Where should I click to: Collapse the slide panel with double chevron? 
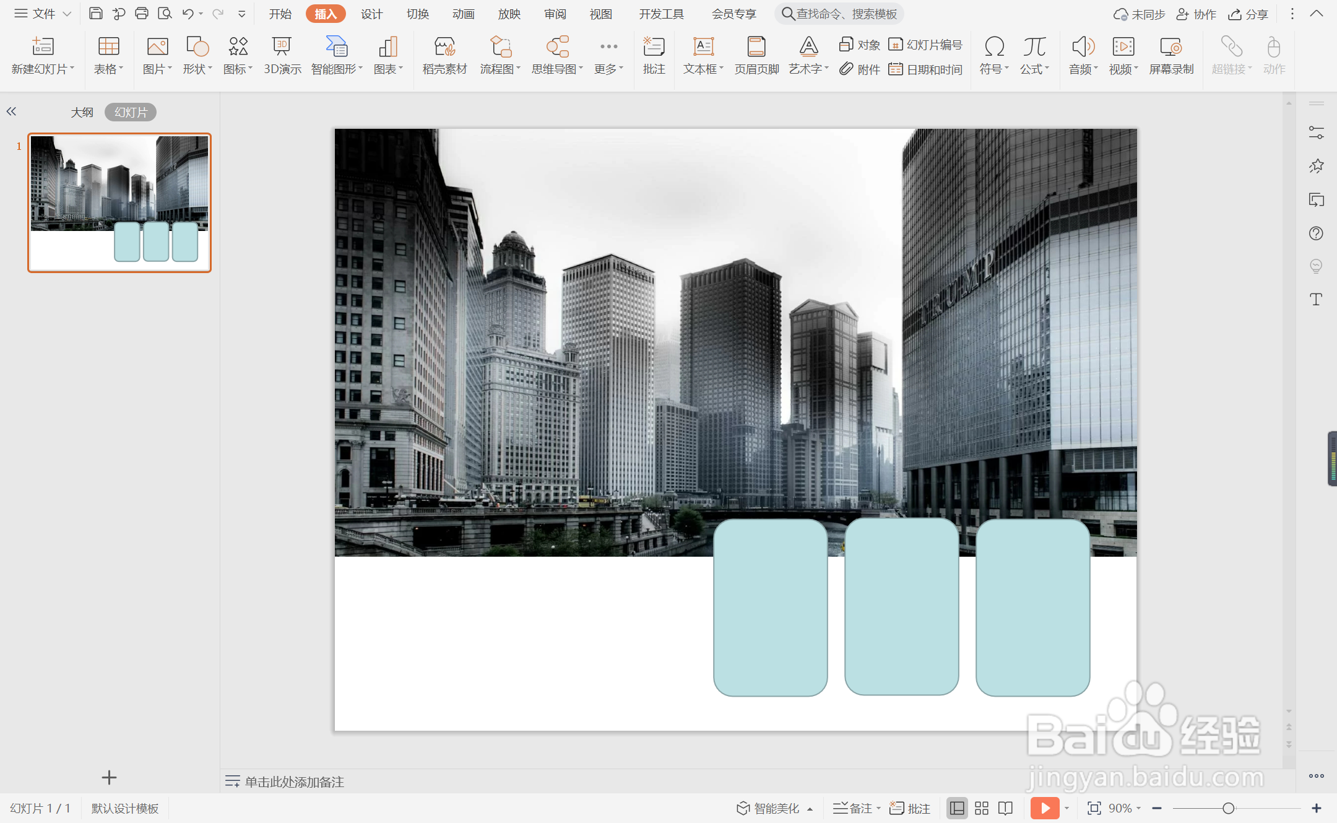pyautogui.click(x=11, y=111)
